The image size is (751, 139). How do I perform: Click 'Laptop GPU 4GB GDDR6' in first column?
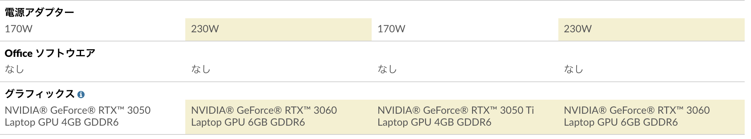62,122
